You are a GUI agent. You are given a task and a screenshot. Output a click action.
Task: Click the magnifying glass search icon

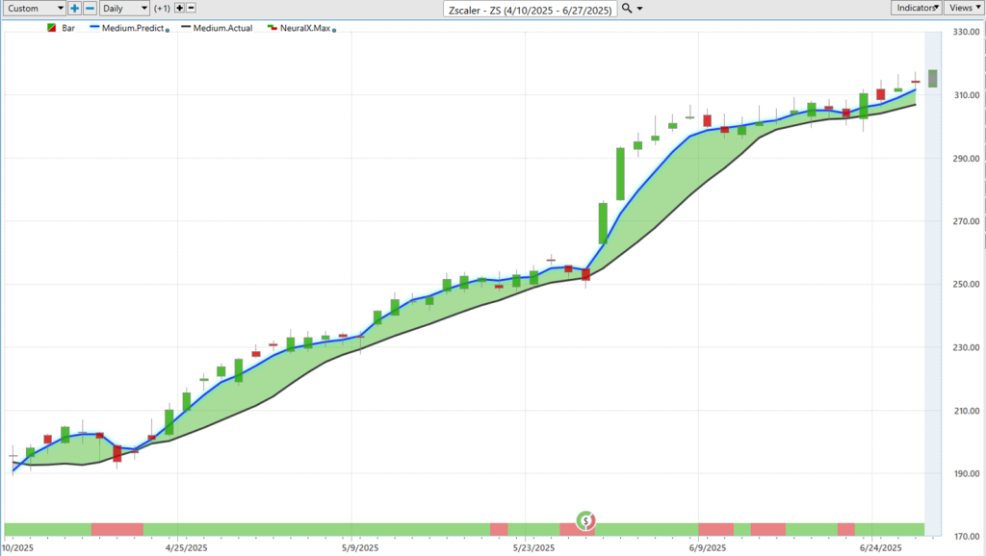click(x=626, y=8)
